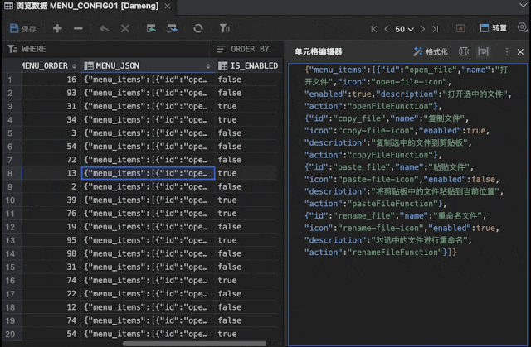
Task: Go to the first page of results
Action: (374, 29)
